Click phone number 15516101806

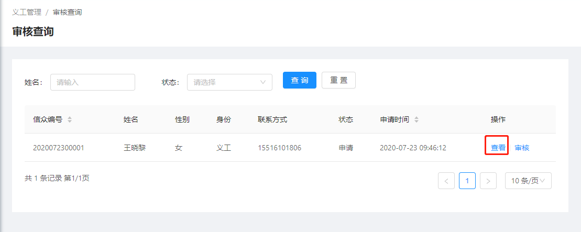coord(280,148)
